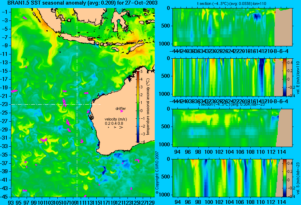Screen dimensions: 301x205
Task: Click the 100 longitude tick under the lat=-23 temperature section
Action: pyautogui.click(x=209, y=152)
